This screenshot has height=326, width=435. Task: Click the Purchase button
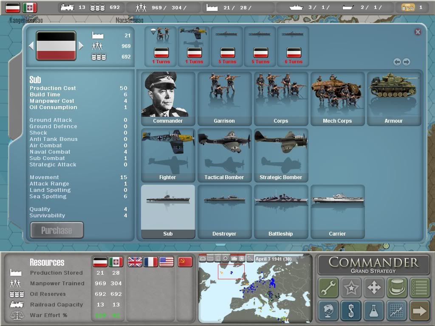coord(57,230)
